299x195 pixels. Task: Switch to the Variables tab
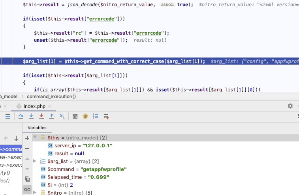[x=37, y=128]
